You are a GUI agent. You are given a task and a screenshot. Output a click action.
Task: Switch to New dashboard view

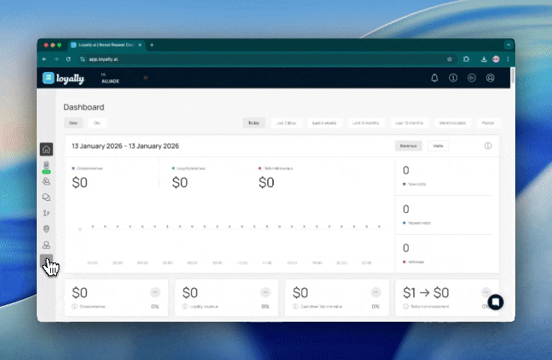[73, 123]
